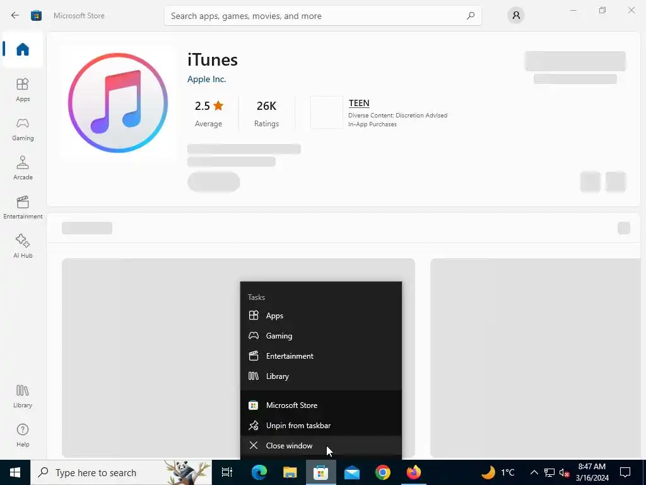Choose Gaming in the jump list Tasks
This screenshot has height=485, width=646.
pyautogui.click(x=321, y=336)
